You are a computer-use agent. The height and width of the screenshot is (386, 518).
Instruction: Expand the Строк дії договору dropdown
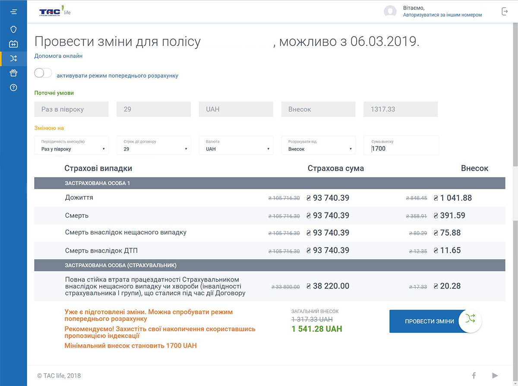(154, 146)
